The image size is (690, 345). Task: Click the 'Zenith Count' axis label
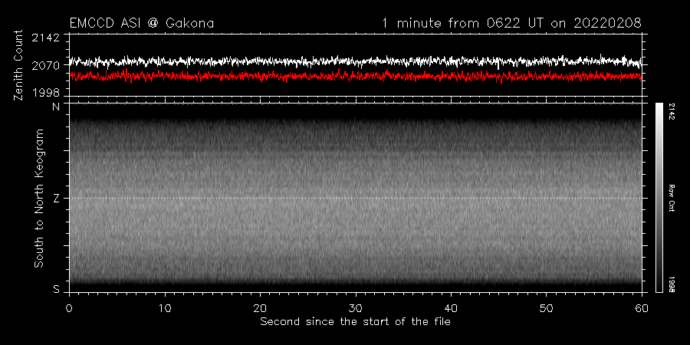[18, 65]
